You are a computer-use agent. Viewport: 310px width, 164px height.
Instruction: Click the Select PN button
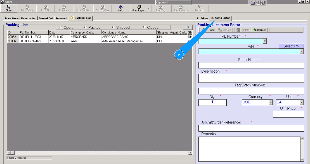(291, 46)
